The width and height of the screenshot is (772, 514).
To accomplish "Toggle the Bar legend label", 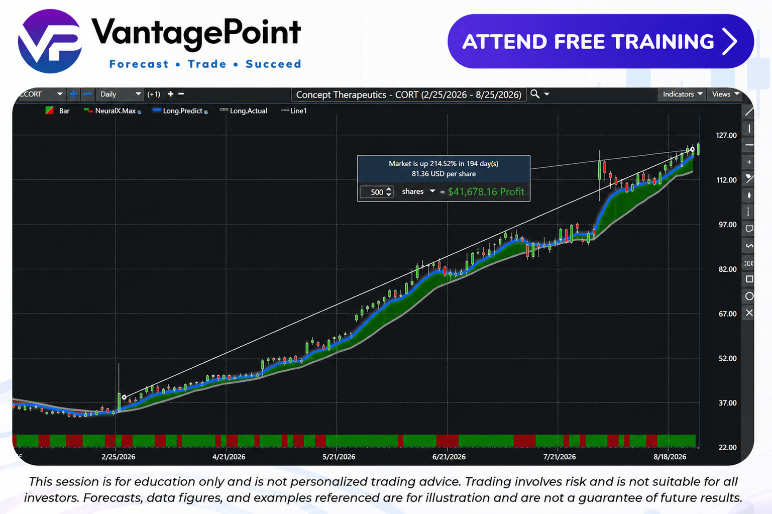I will [64, 111].
